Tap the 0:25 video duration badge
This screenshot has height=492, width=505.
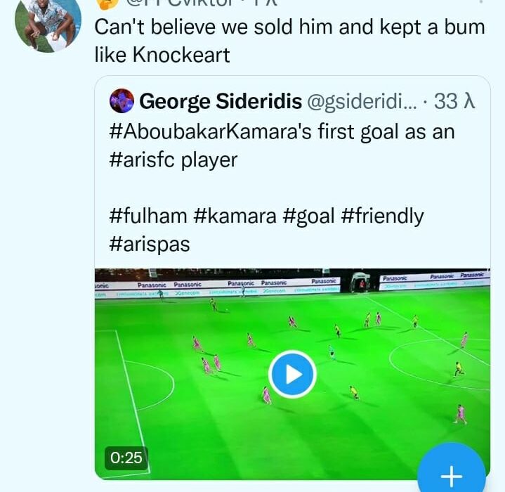coord(126,458)
